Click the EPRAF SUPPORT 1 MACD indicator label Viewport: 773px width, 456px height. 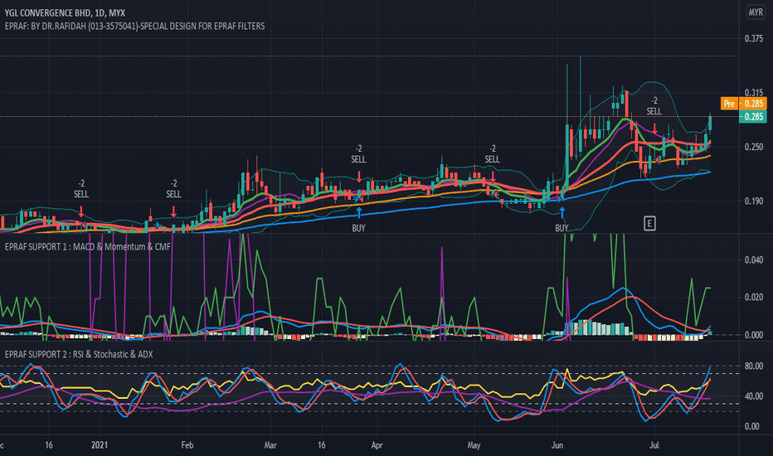[x=88, y=246]
